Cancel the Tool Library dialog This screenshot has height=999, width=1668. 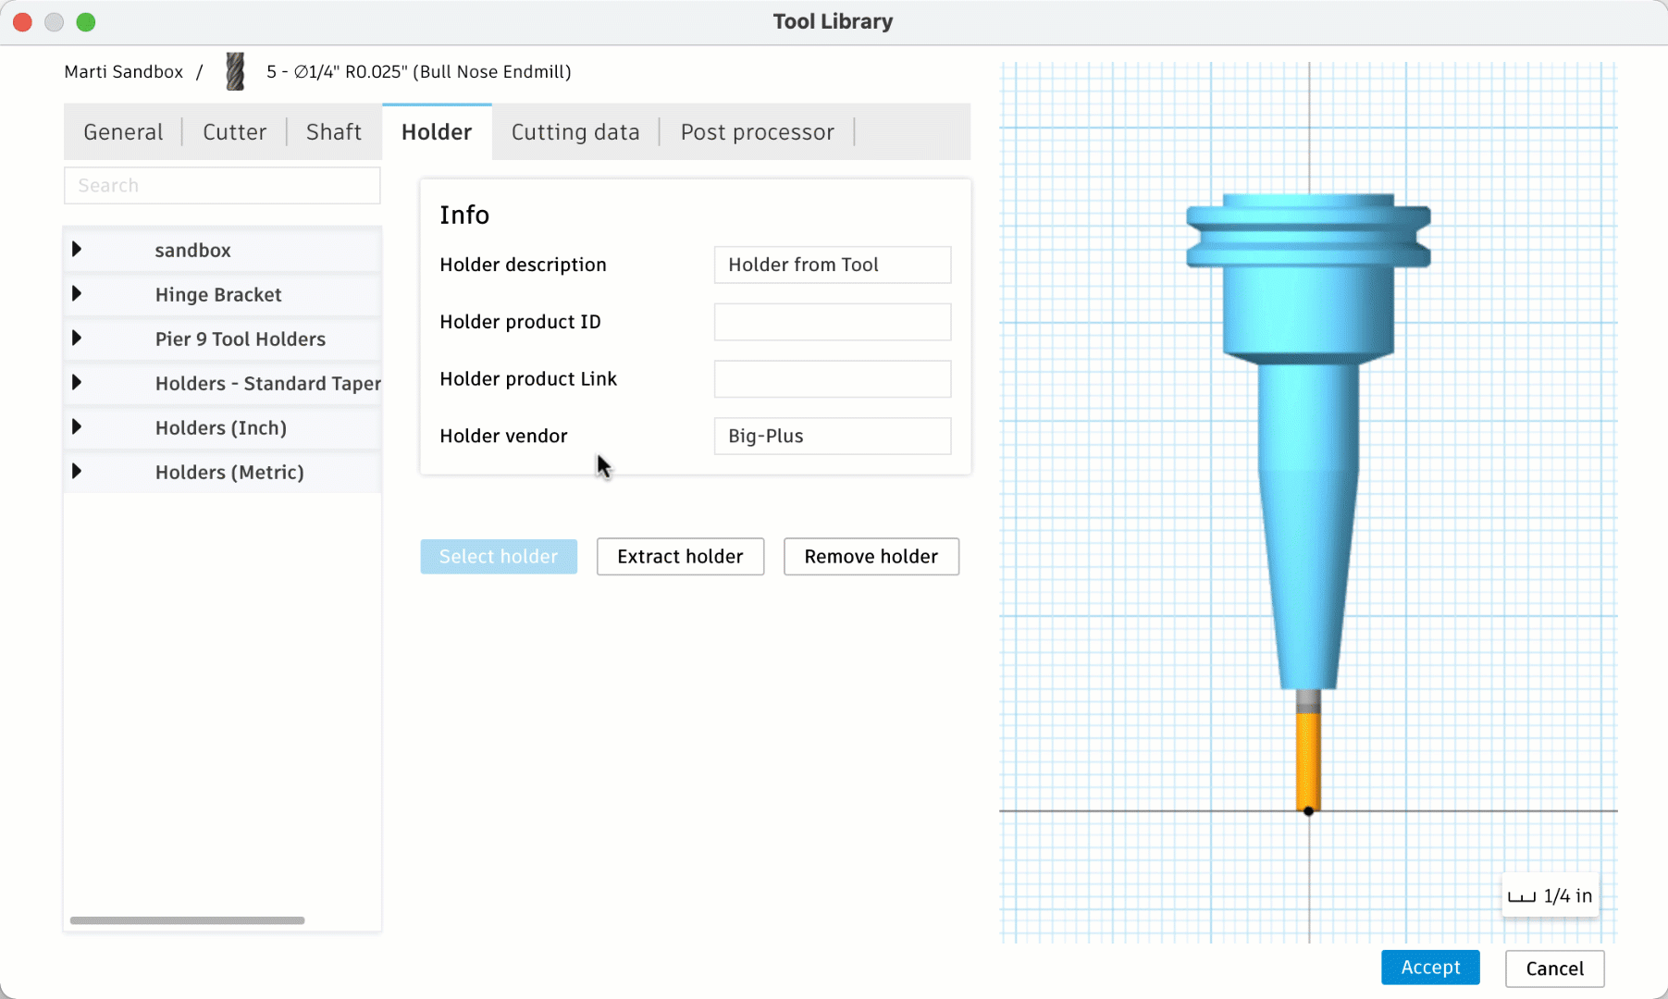pos(1554,968)
